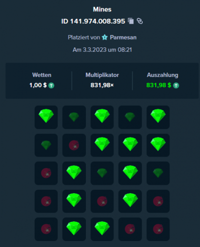Click the dim gem in row 3, column 5
The image size is (200, 247).
point(158,173)
